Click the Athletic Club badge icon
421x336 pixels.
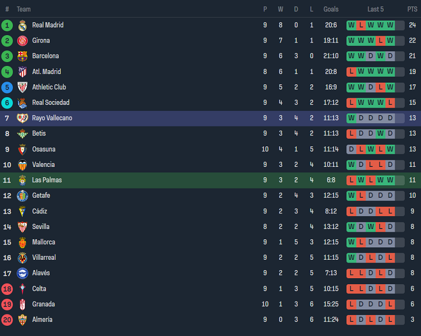(22, 88)
